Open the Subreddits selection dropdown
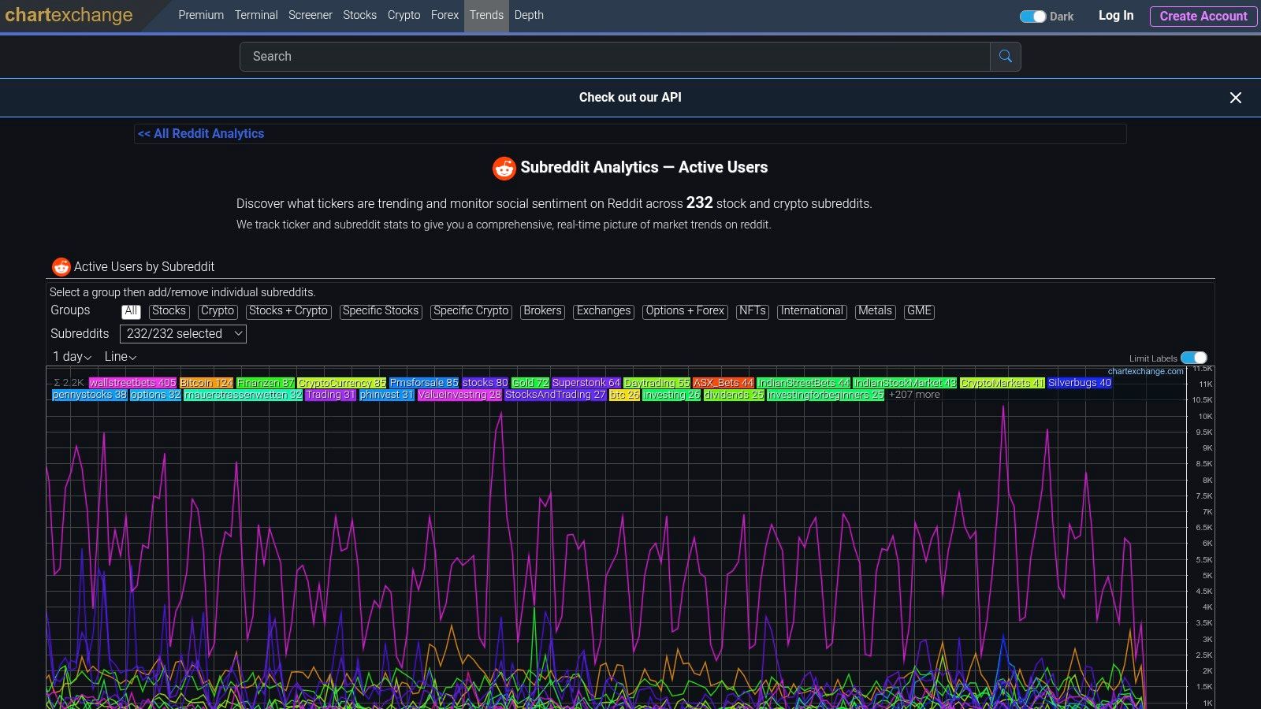 pyautogui.click(x=183, y=334)
